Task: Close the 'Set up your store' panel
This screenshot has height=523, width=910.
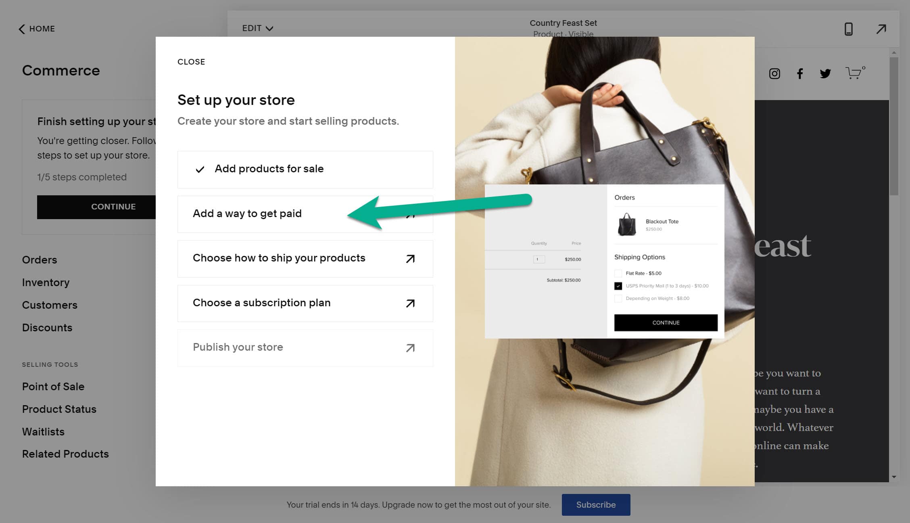Action: [x=191, y=62]
